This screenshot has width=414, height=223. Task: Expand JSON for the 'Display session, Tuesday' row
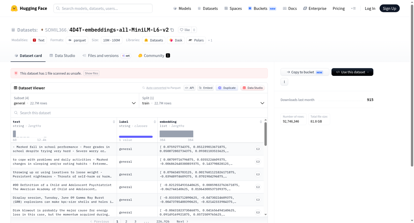(258, 200)
